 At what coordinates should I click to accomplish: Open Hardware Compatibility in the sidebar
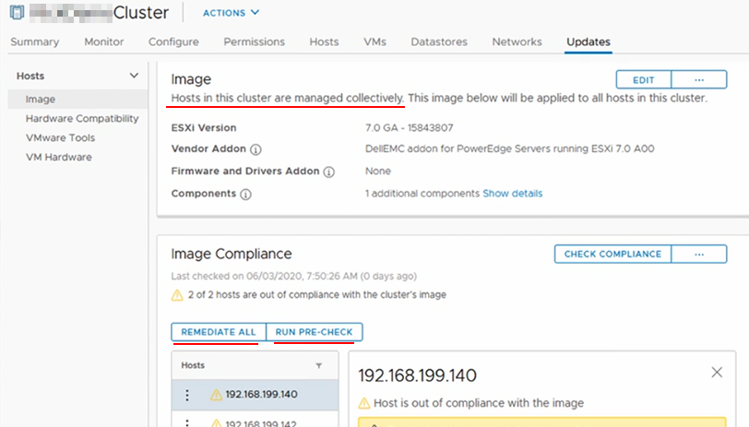(82, 118)
